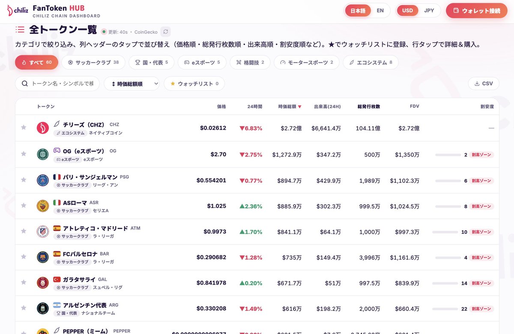
Task: Click the refresh data icon
Action: pos(165,32)
